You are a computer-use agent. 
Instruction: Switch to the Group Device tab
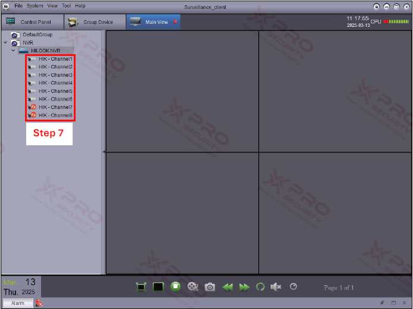pos(95,22)
